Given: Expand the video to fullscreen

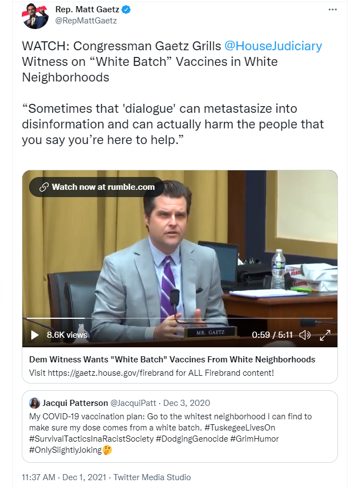Looking at the screenshot, I should pyautogui.click(x=325, y=335).
